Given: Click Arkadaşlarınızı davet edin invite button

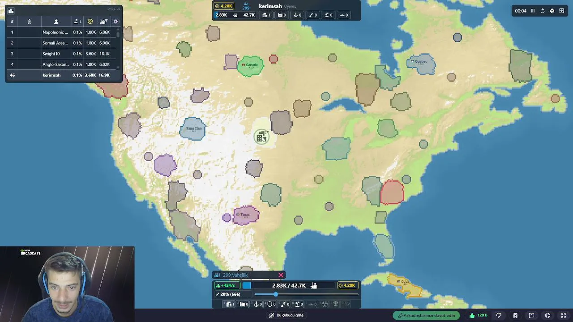Looking at the screenshot, I should [x=427, y=315].
